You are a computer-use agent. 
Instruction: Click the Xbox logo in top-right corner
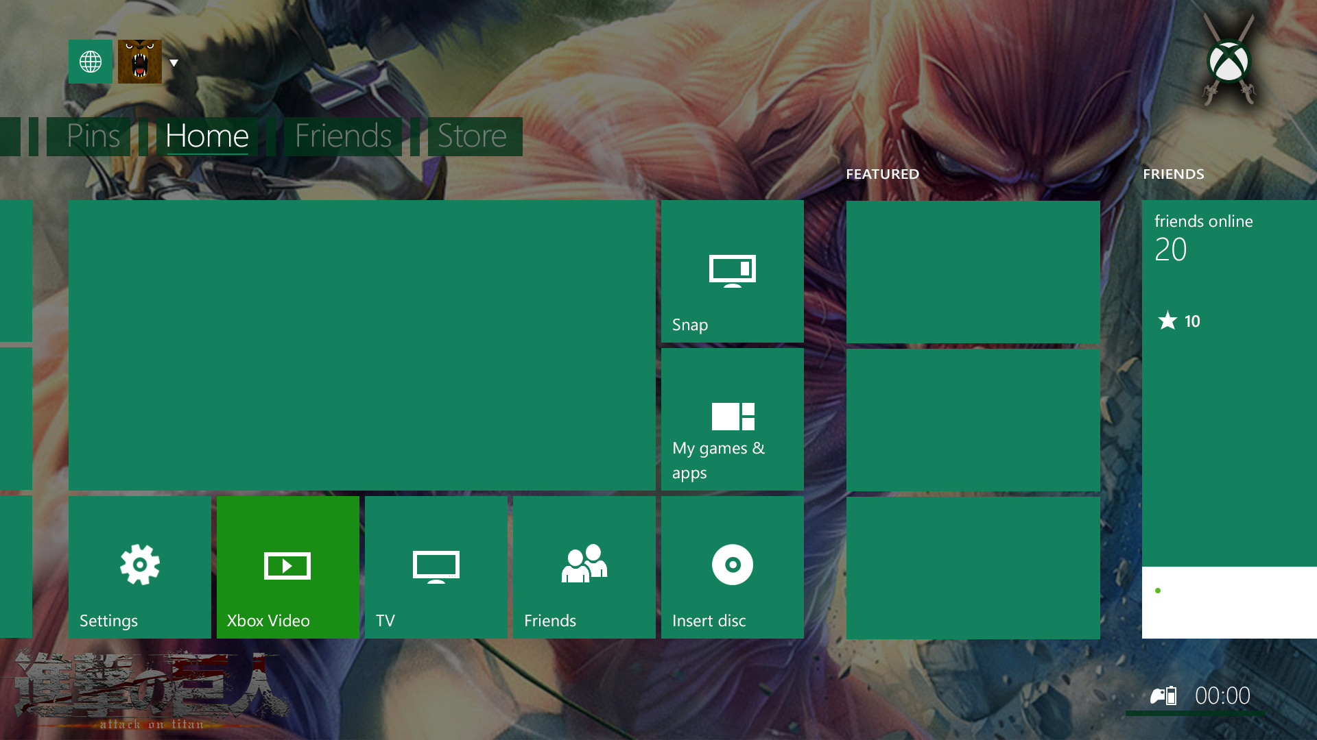coord(1229,62)
